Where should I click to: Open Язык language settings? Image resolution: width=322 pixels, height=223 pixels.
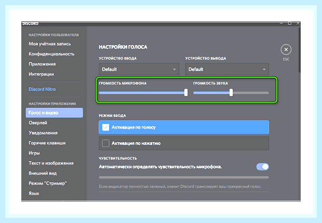(x=34, y=193)
